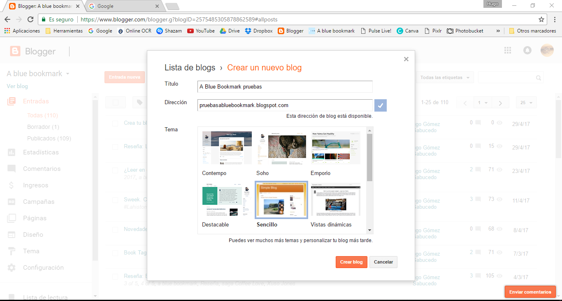Viewport: 562px width, 301px height.
Task: Expand the A blue bookmark blog selector
Action: coord(38,74)
